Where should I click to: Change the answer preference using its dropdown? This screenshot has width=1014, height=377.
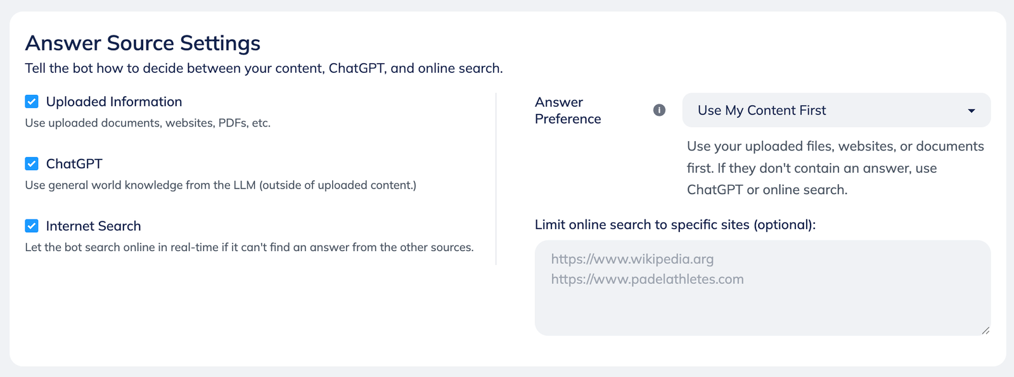(x=835, y=110)
